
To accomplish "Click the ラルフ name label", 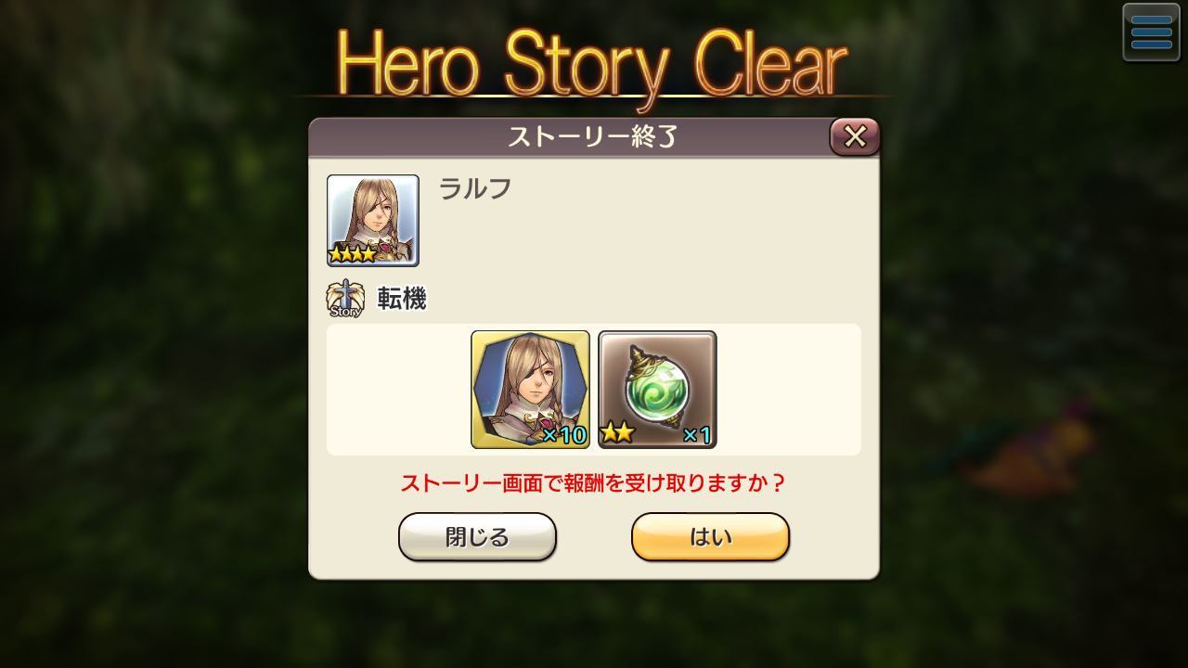I will (474, 189).
